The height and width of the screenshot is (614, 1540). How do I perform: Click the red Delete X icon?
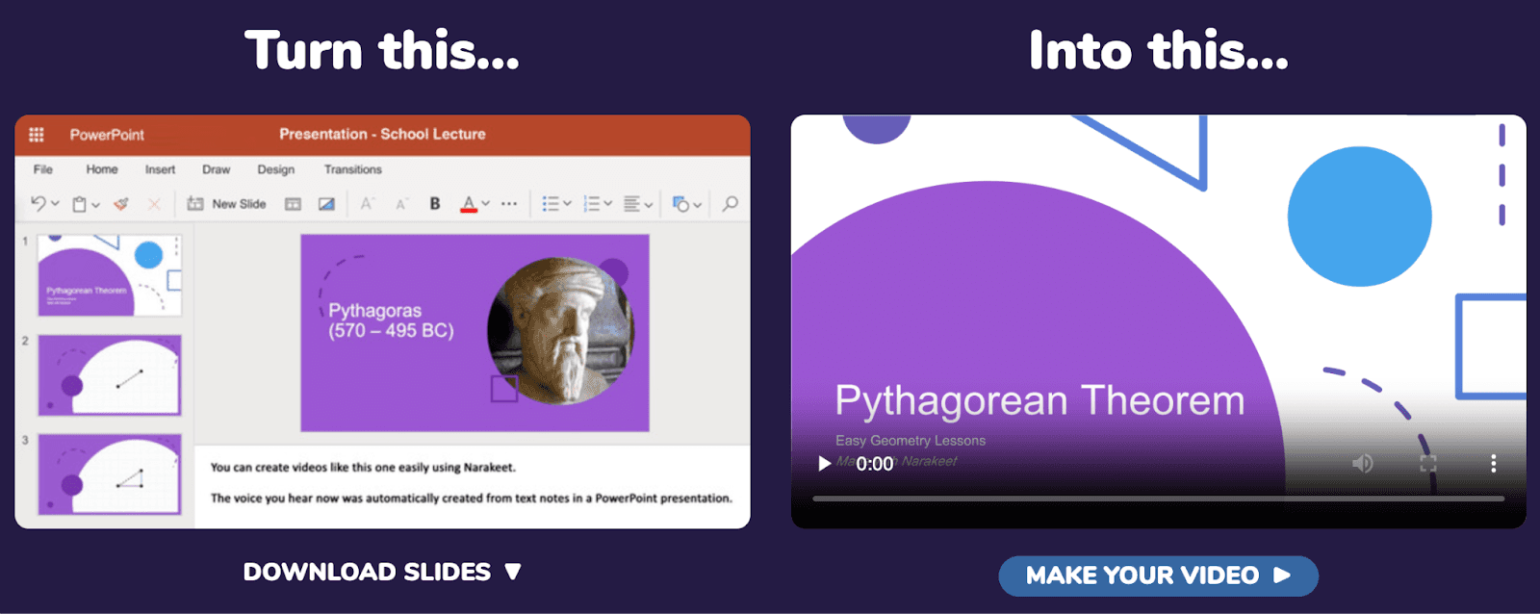(154, 204)
